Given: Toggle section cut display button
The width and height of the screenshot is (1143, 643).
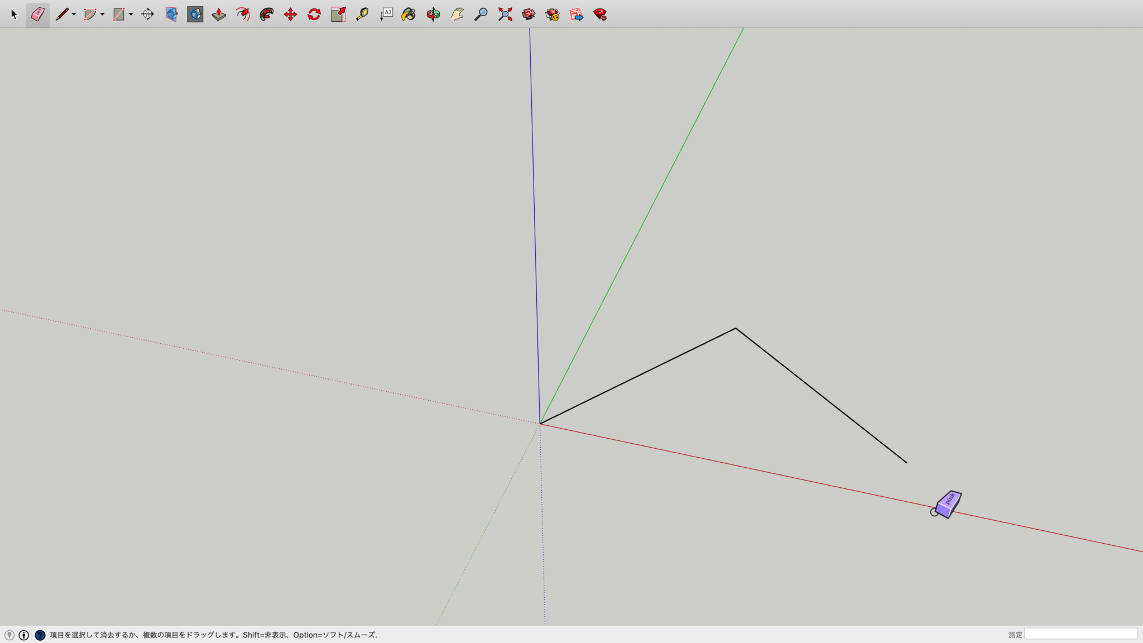Looking at the screenshot, I should click(195, 15).
